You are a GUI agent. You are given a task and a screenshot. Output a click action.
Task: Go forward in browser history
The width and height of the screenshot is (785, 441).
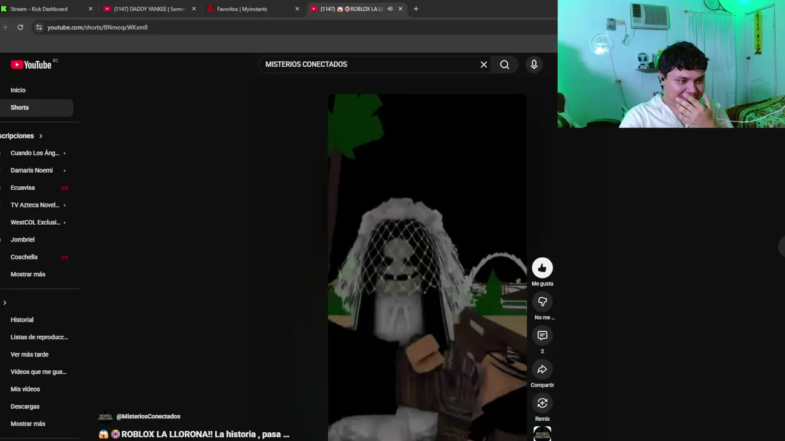pos(5,27)
